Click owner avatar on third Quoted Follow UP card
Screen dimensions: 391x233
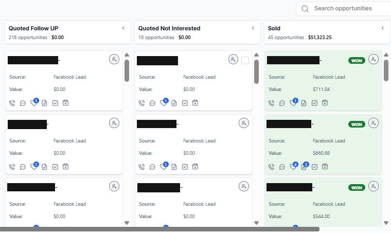point(114,186)
